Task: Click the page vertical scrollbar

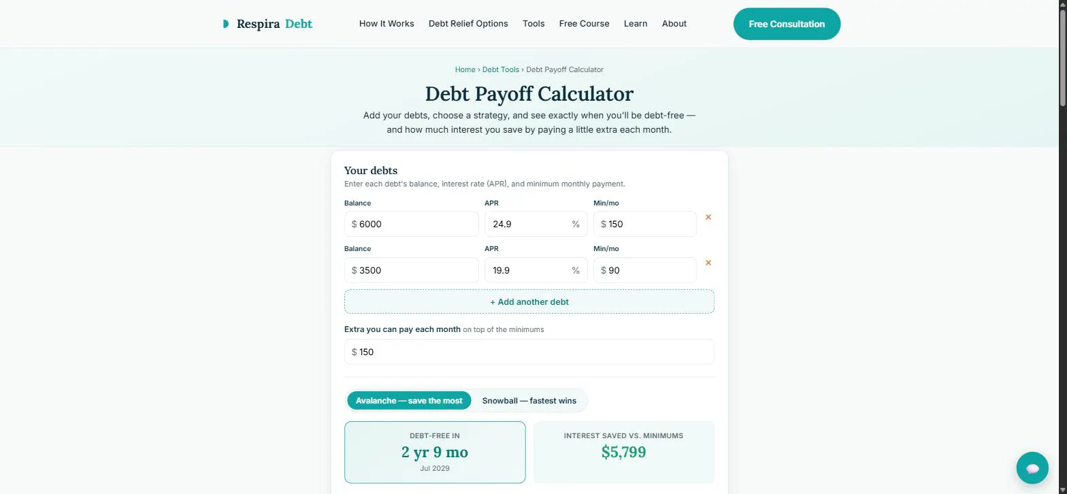Action: point(1062,247)
